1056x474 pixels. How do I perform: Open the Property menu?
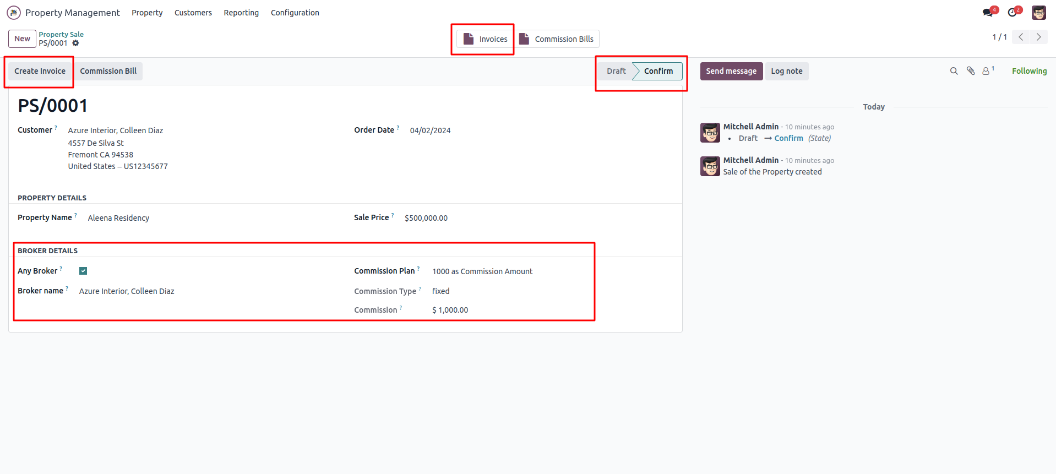(x=147, y=13)
